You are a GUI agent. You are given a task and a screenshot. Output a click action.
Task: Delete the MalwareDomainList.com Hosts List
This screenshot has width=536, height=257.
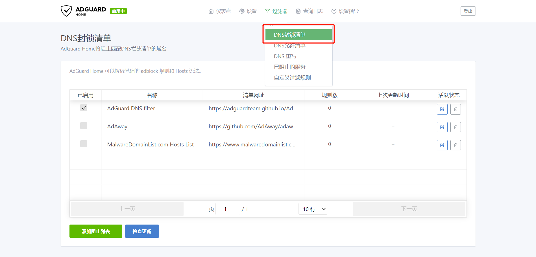[x=456, y=145]
